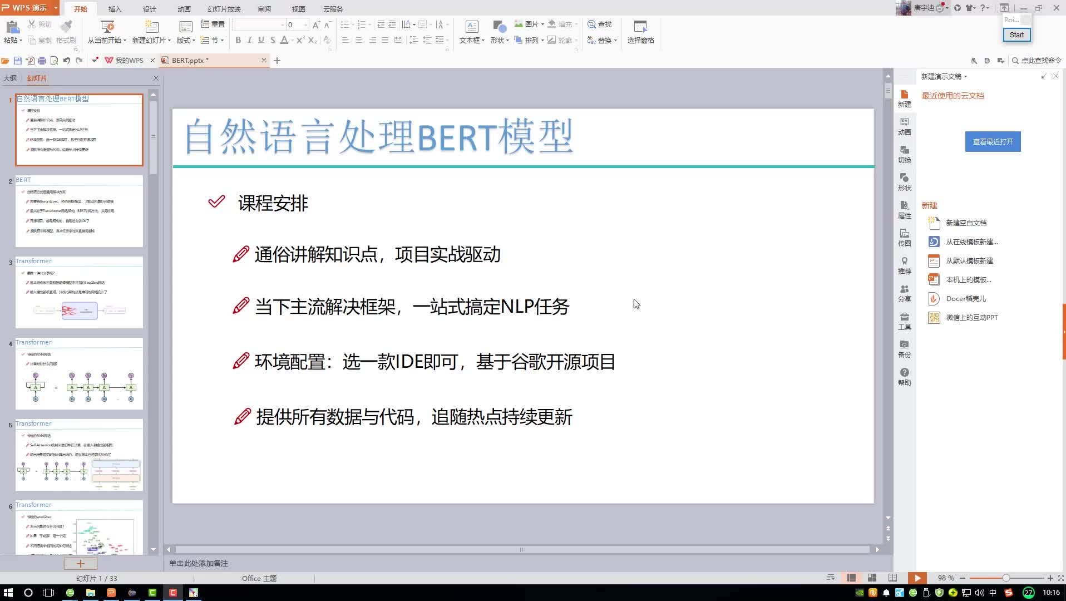Click the Print Preview icon
1066x601 pixels.
(x=54, y=60)
